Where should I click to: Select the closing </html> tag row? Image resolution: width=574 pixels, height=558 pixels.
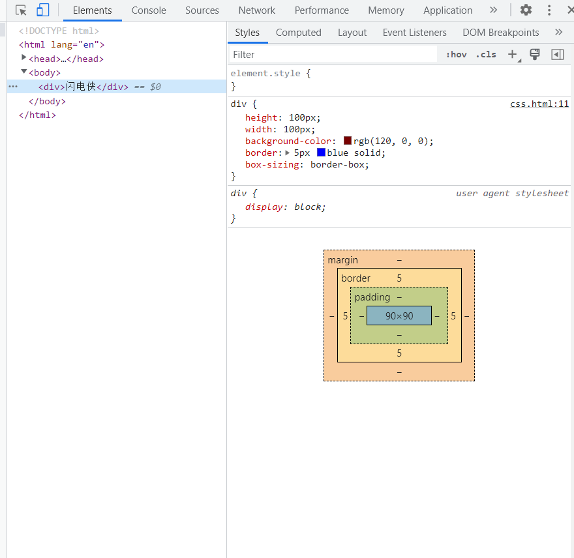point(37,115)
